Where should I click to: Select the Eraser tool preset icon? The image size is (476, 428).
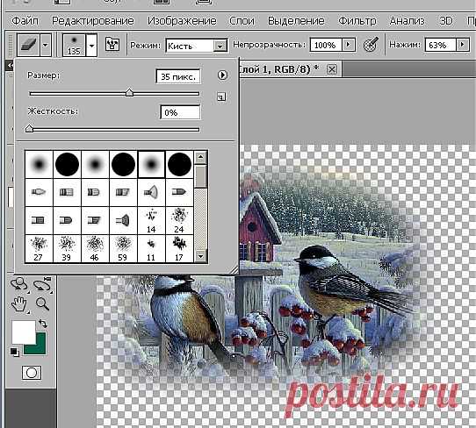28,45
